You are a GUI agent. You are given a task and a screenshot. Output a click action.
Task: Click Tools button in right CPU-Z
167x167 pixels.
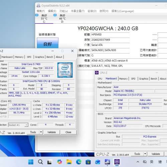(x=137, y=154)
